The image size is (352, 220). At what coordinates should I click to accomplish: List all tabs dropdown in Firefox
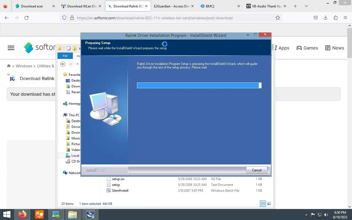coord(306,6)
